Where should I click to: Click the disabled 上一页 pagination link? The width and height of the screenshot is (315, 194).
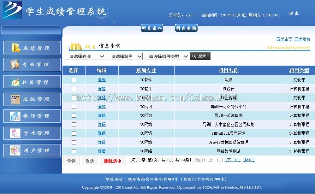215,160
